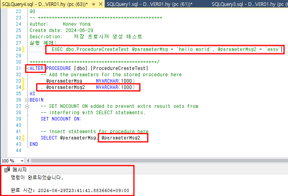Click NVARCHAR(1000) on line 33
Viewport: 288px width, 196px height.
pyautogui.click(x=115, y=81)
